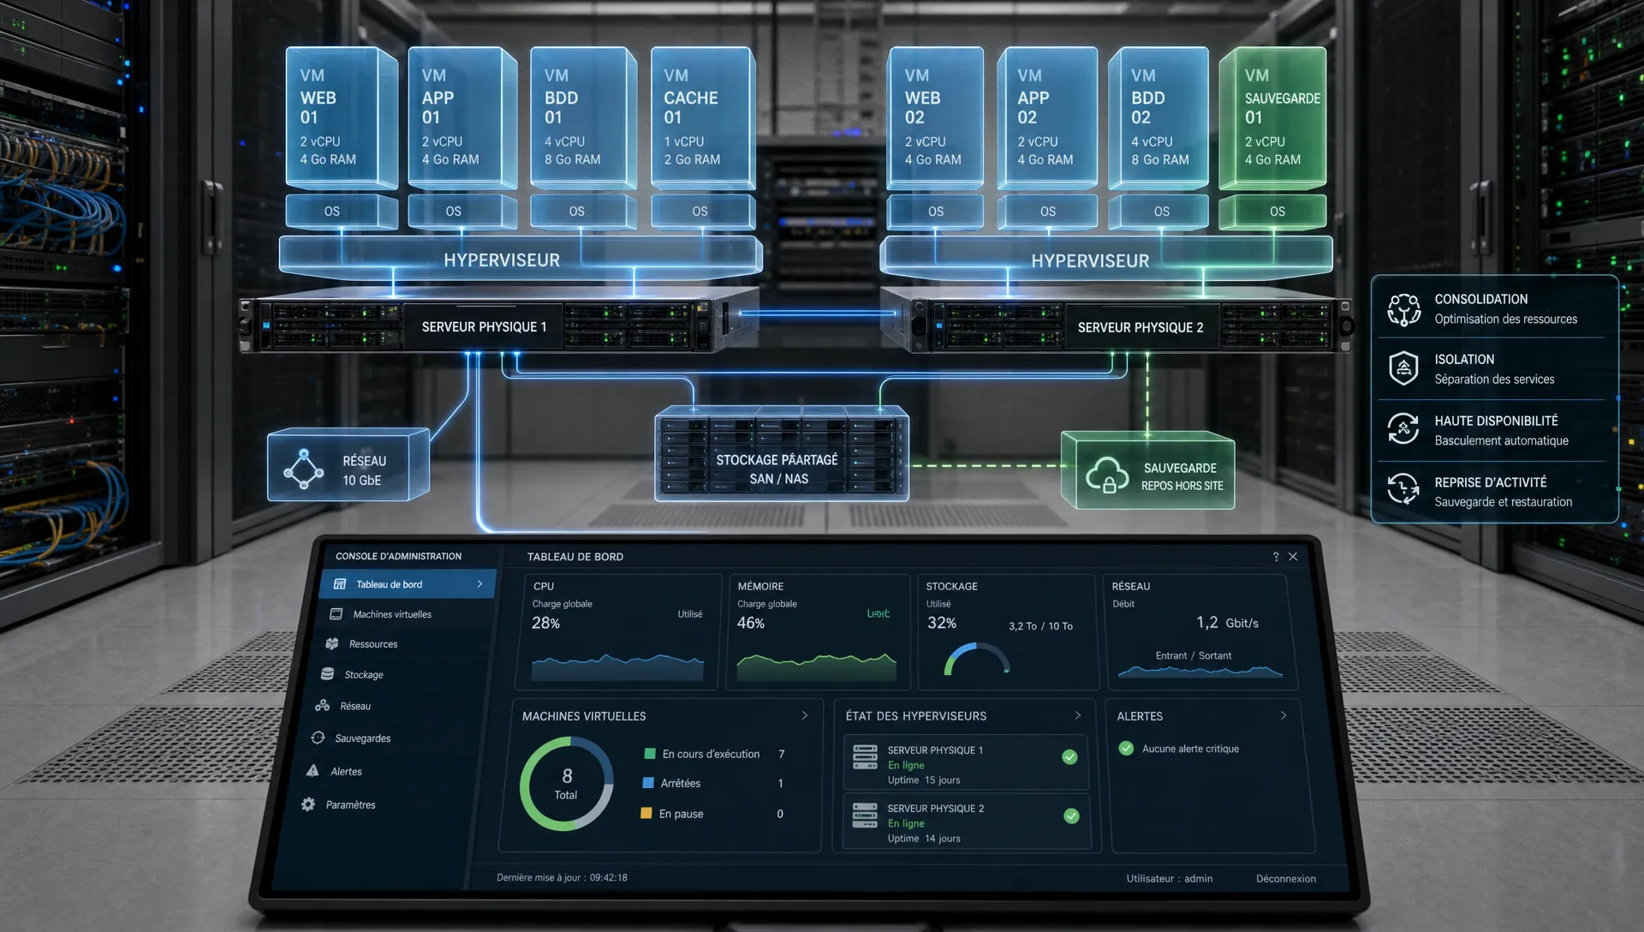Click Mémoire 46% value
Image resolution: width=1644 pixels, height=932 pixels.
pos(750,623)
